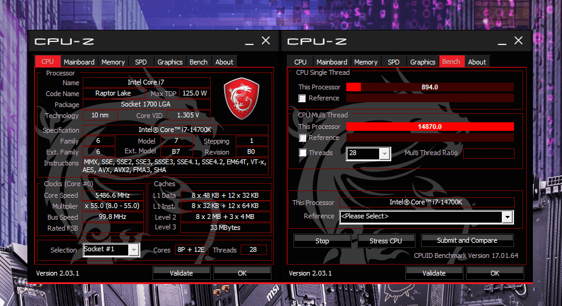
Task: Toggle the Threads checkbox
Action: [x=303, y=153]
